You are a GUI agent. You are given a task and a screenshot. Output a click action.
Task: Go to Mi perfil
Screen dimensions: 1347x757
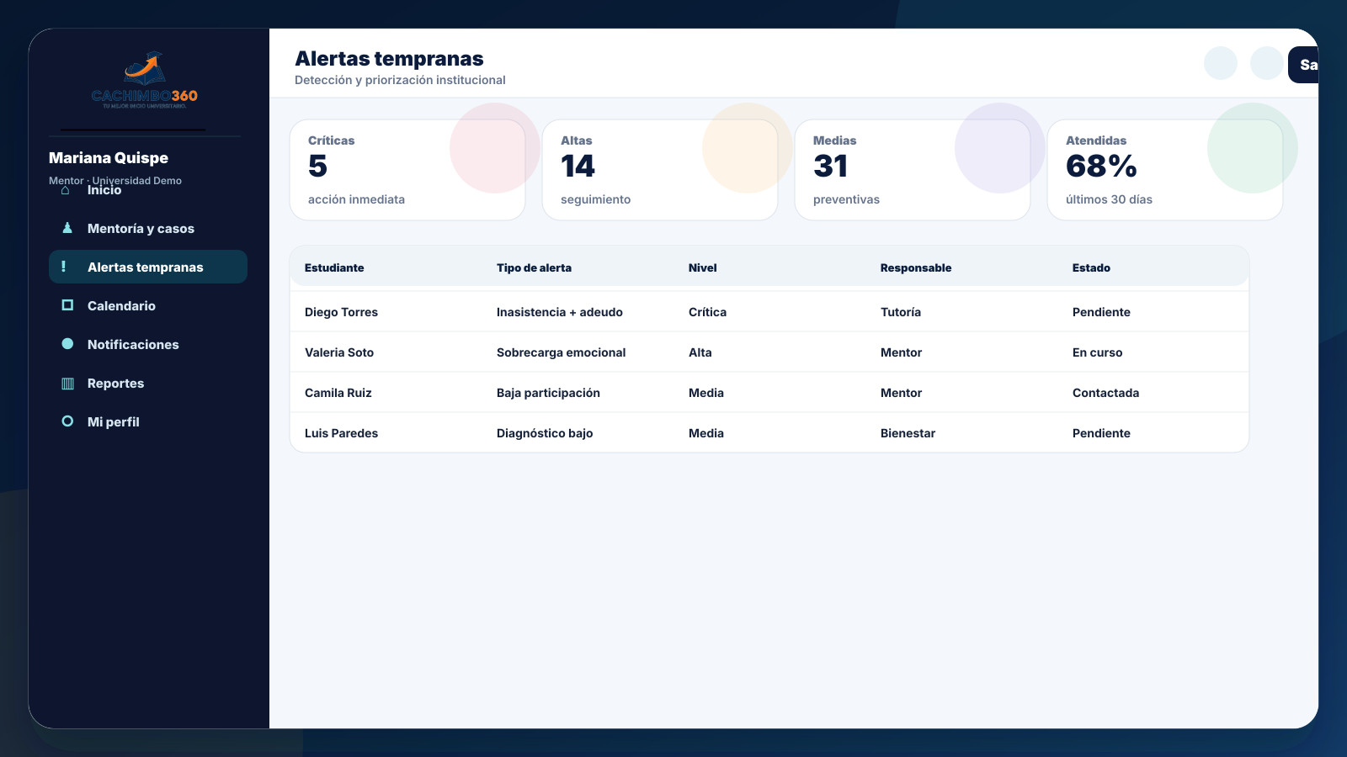(148, 421)
